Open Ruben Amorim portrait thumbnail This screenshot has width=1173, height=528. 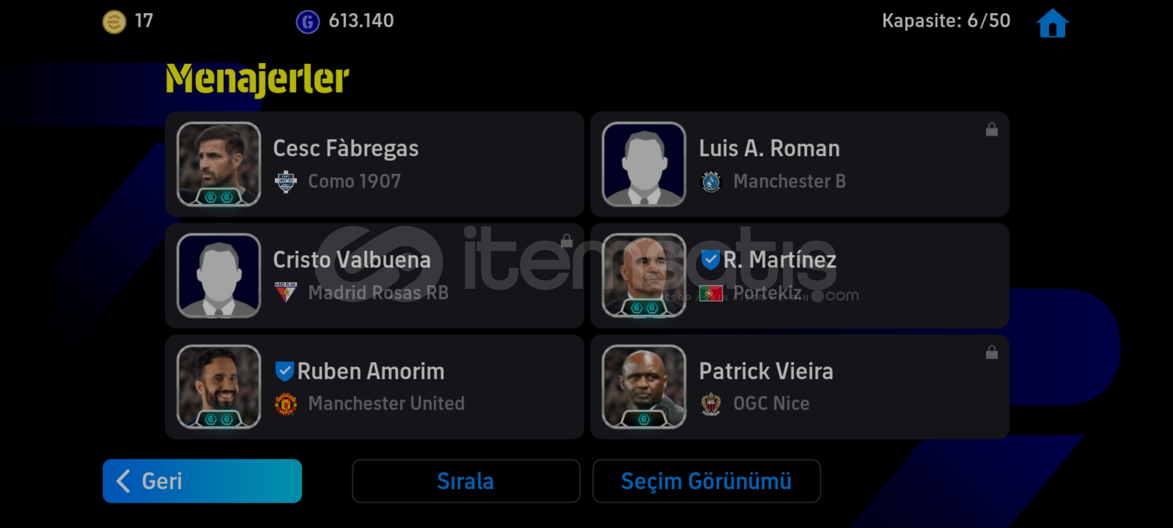(x=218, y=387)
